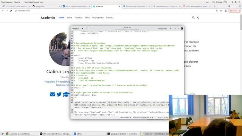
Task: Open a new Chrome tab
Action: coord(215,6)
